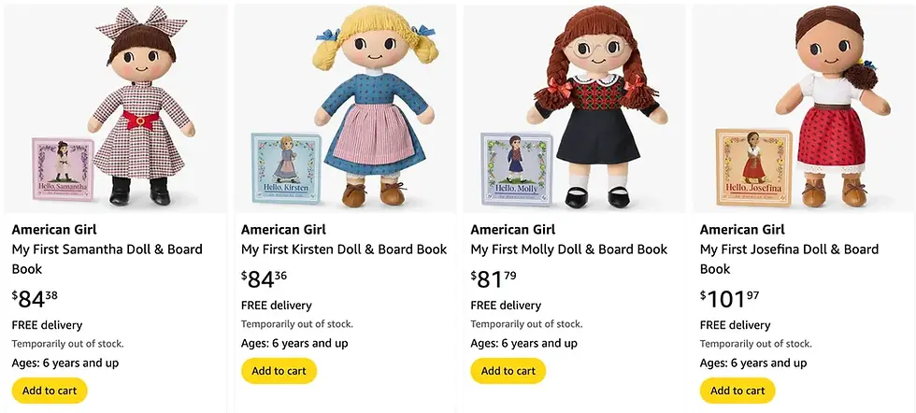Open My First Molly Doll title link
The height and width of the screenshot is (413, 916).
click(x=568, y=249)
